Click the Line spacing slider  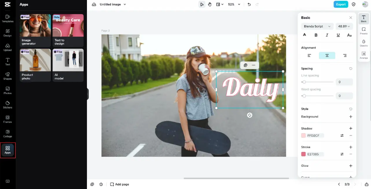[x=317, y=82]
